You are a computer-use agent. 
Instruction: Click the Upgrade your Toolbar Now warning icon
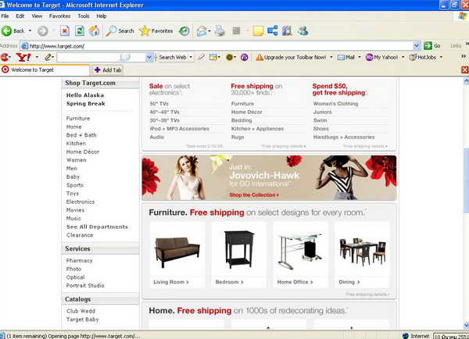[260, 57]
